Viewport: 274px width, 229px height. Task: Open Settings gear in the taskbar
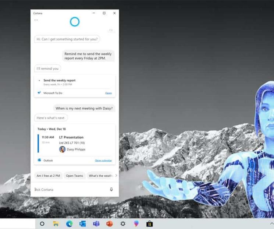[x=123, y=223]
